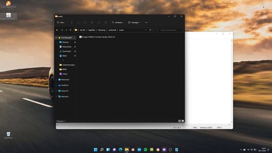This screenshot has width=272, height=153.
Task: Click the Delete trash icon in toolbar
Action: pos(106,23)
